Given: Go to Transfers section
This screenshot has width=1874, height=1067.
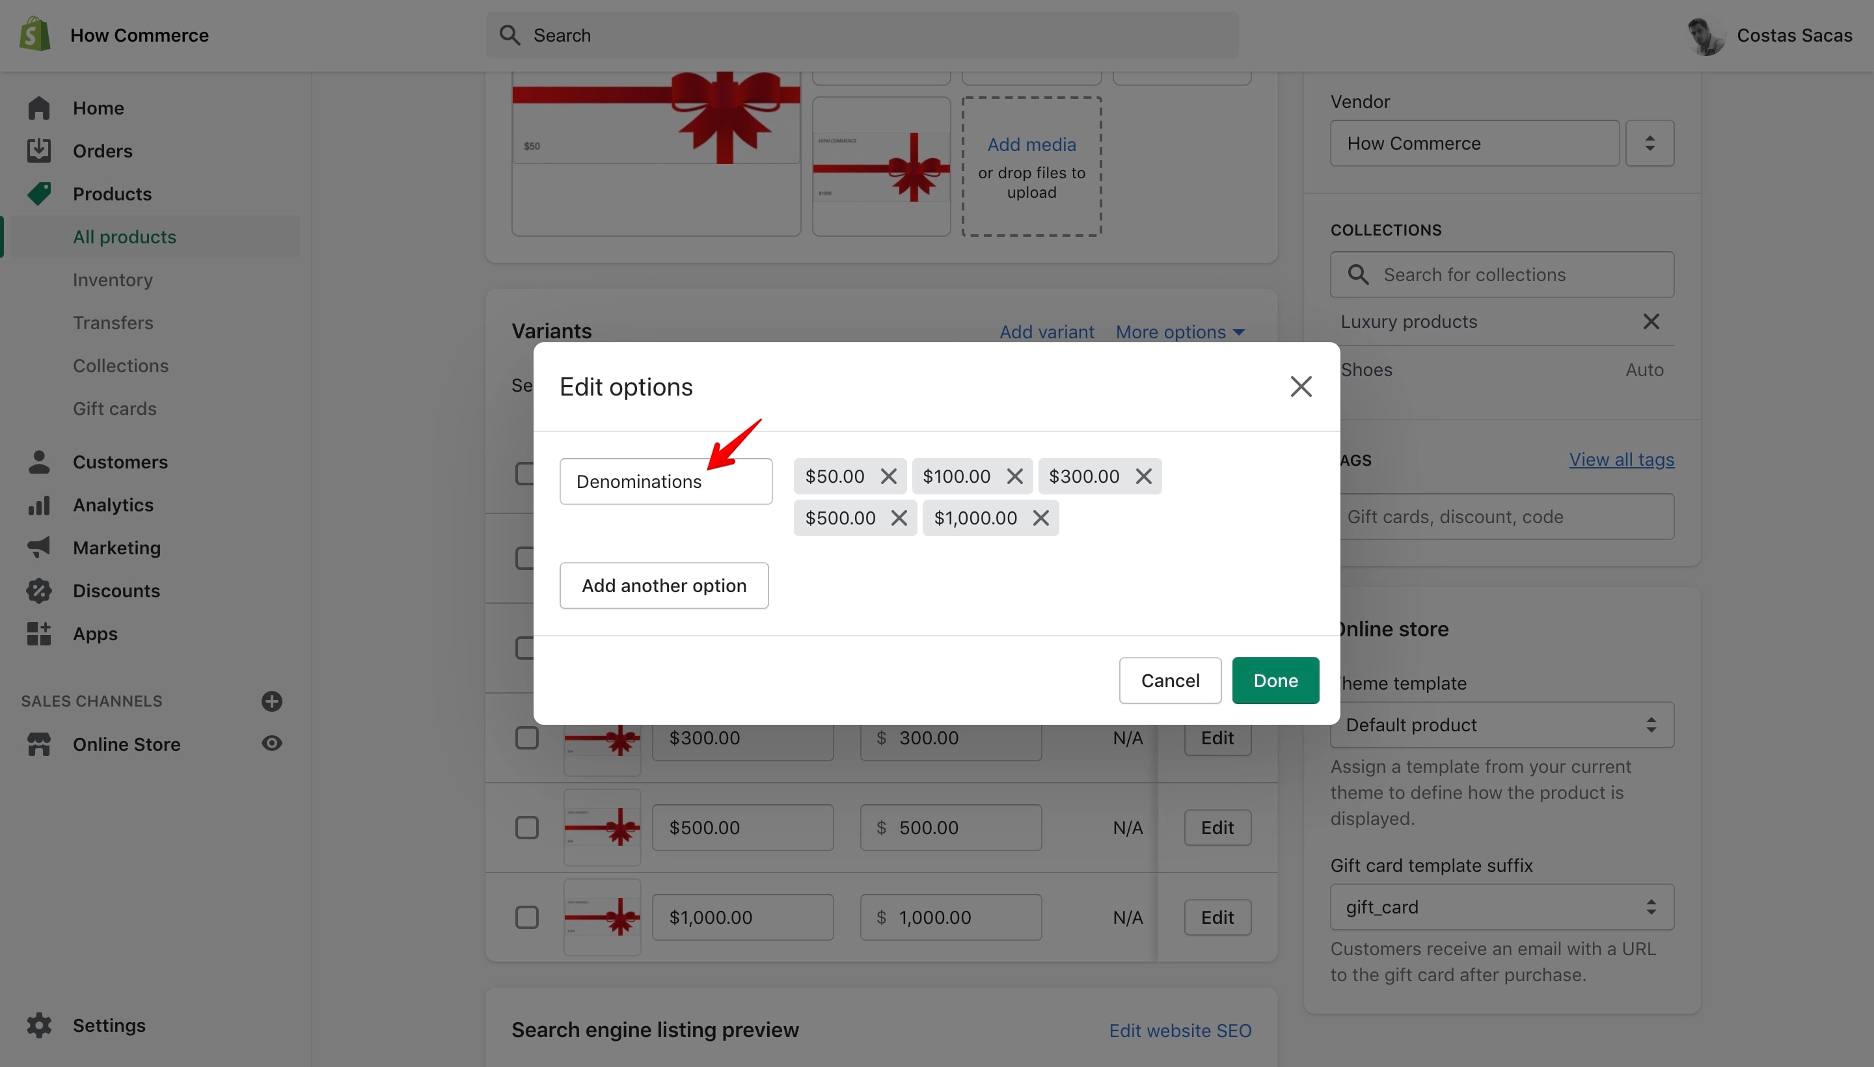Looking at the screenshot, I should pos(113,323).
